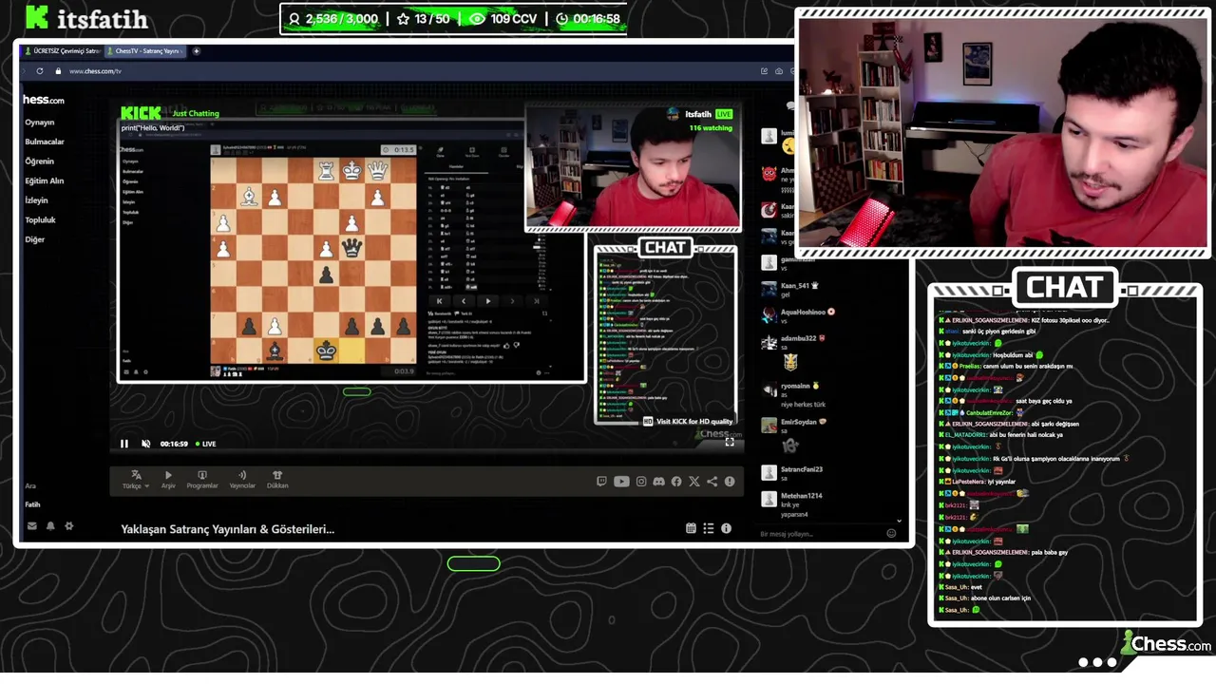Open the messages envelope icon
Image resolution: width=1216 pixels, height=684 pixels.
[32, 525]
